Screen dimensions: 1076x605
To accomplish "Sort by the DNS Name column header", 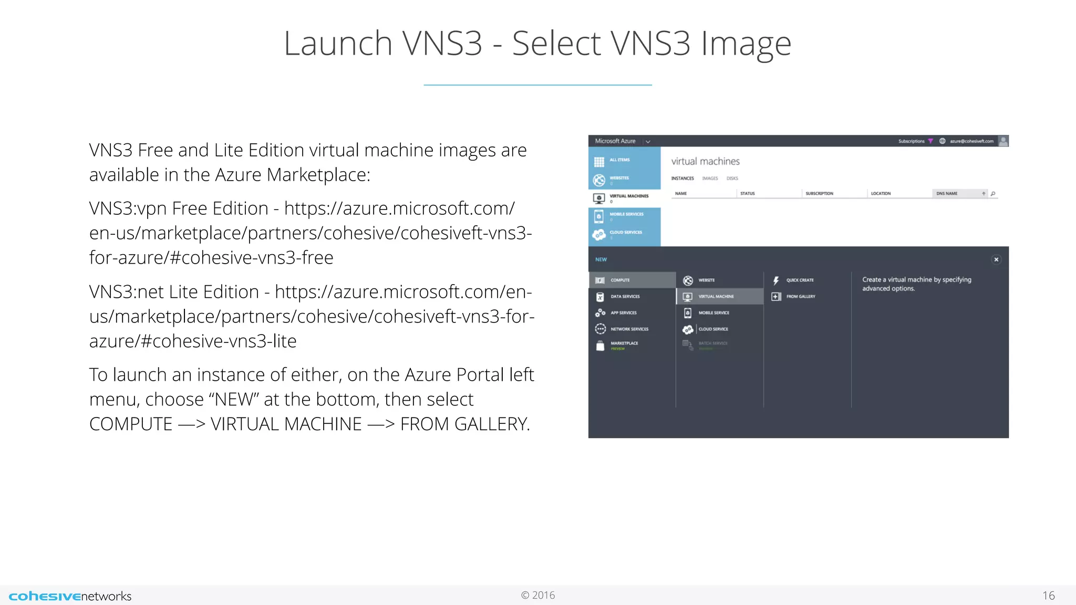I will click(947, 194).
